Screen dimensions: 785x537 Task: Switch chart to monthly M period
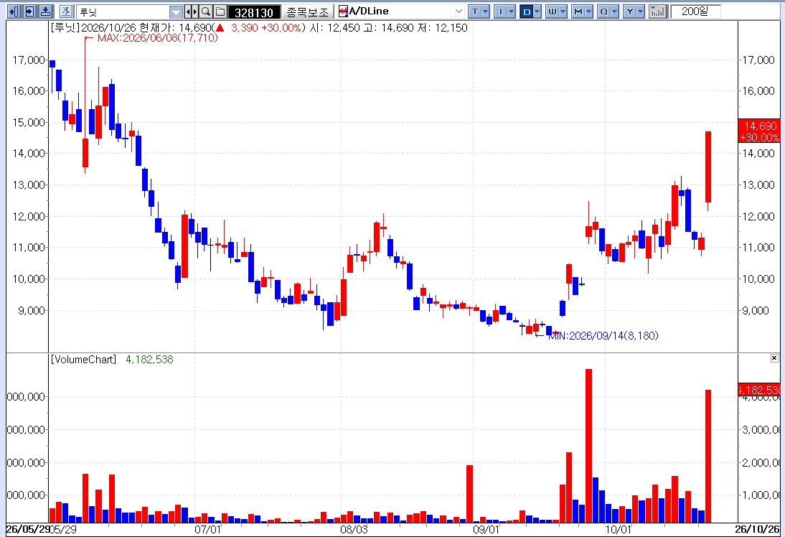tap(578, 11)
